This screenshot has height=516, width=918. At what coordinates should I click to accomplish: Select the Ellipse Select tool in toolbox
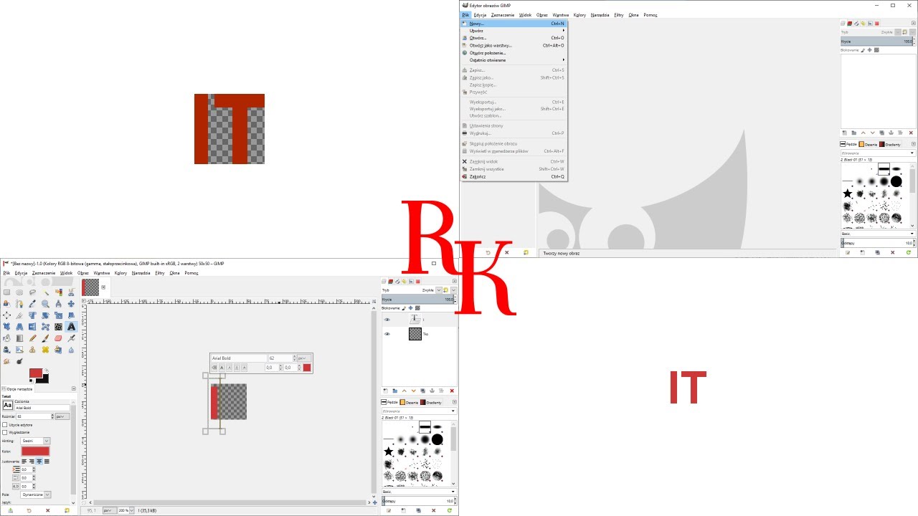point(19,292)
